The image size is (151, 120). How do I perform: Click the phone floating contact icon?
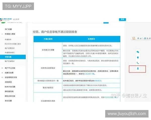click(x=138, y=63)
